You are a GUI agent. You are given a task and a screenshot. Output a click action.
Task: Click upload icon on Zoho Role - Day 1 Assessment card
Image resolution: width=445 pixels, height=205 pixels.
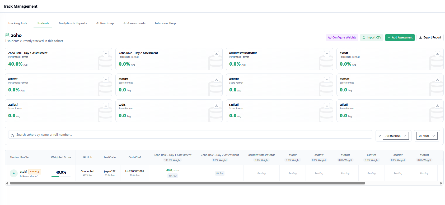pyautogui.click(x=106, y=54)
